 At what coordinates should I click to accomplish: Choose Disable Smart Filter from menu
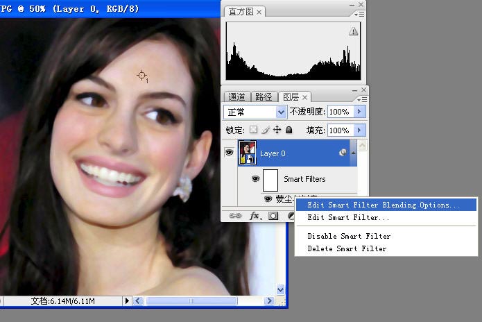tap(349, 236)
